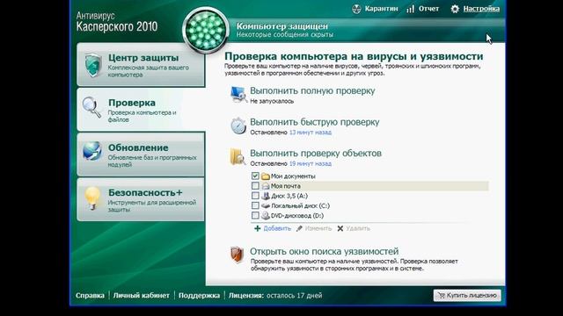The height and width of the screenshot is (316, 563).
Task: Click the Quarantine (Карантин) radiation icon
Action: click(356, 9)
